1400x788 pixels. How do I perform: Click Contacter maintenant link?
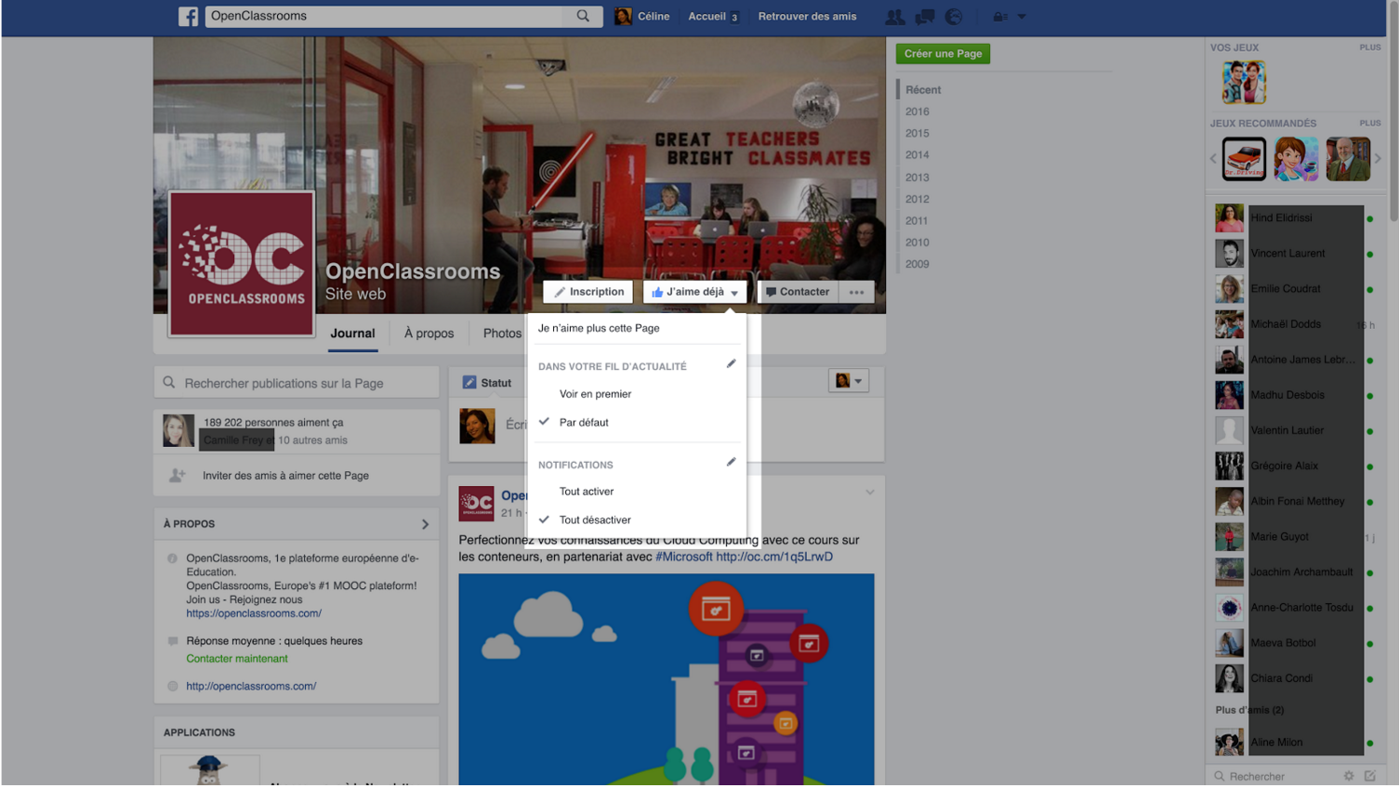point(237,659)
